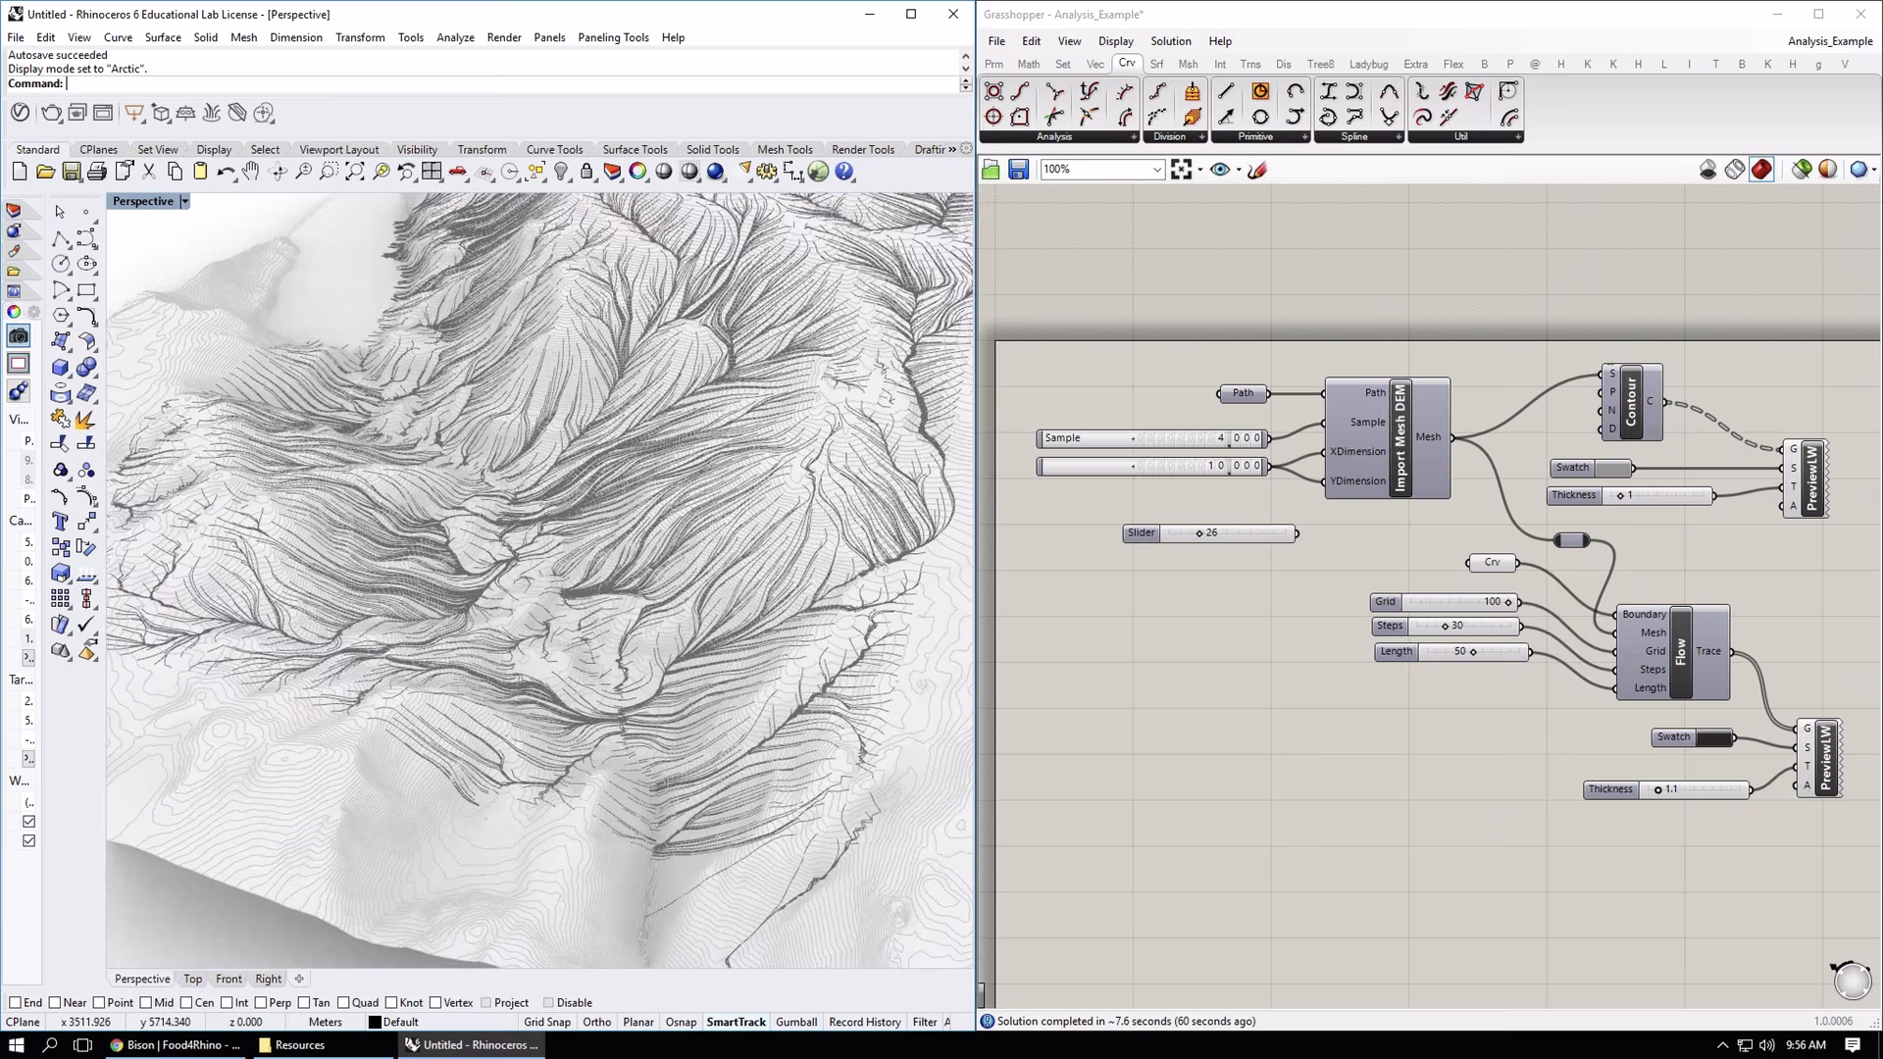Image resolution: width=1883 pixels, height=1059 pixels.
Task: Click the Save icon in Rhino Standard toolbar
Action: point(72,172)
